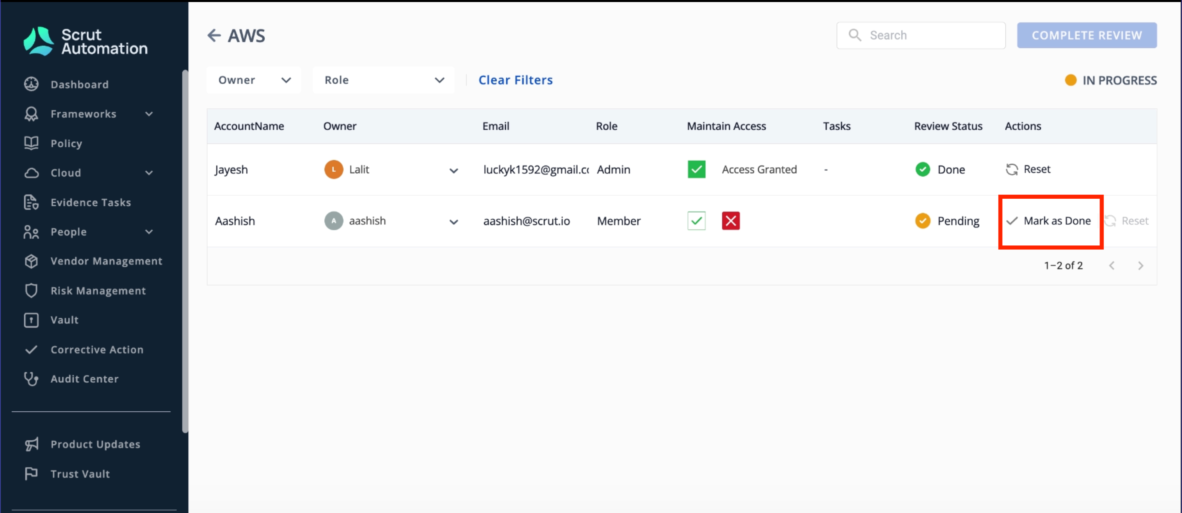Expand the Cloud submenu chevron
Viewport: 1182px width, 513px height.
click(x=149, y=173)
